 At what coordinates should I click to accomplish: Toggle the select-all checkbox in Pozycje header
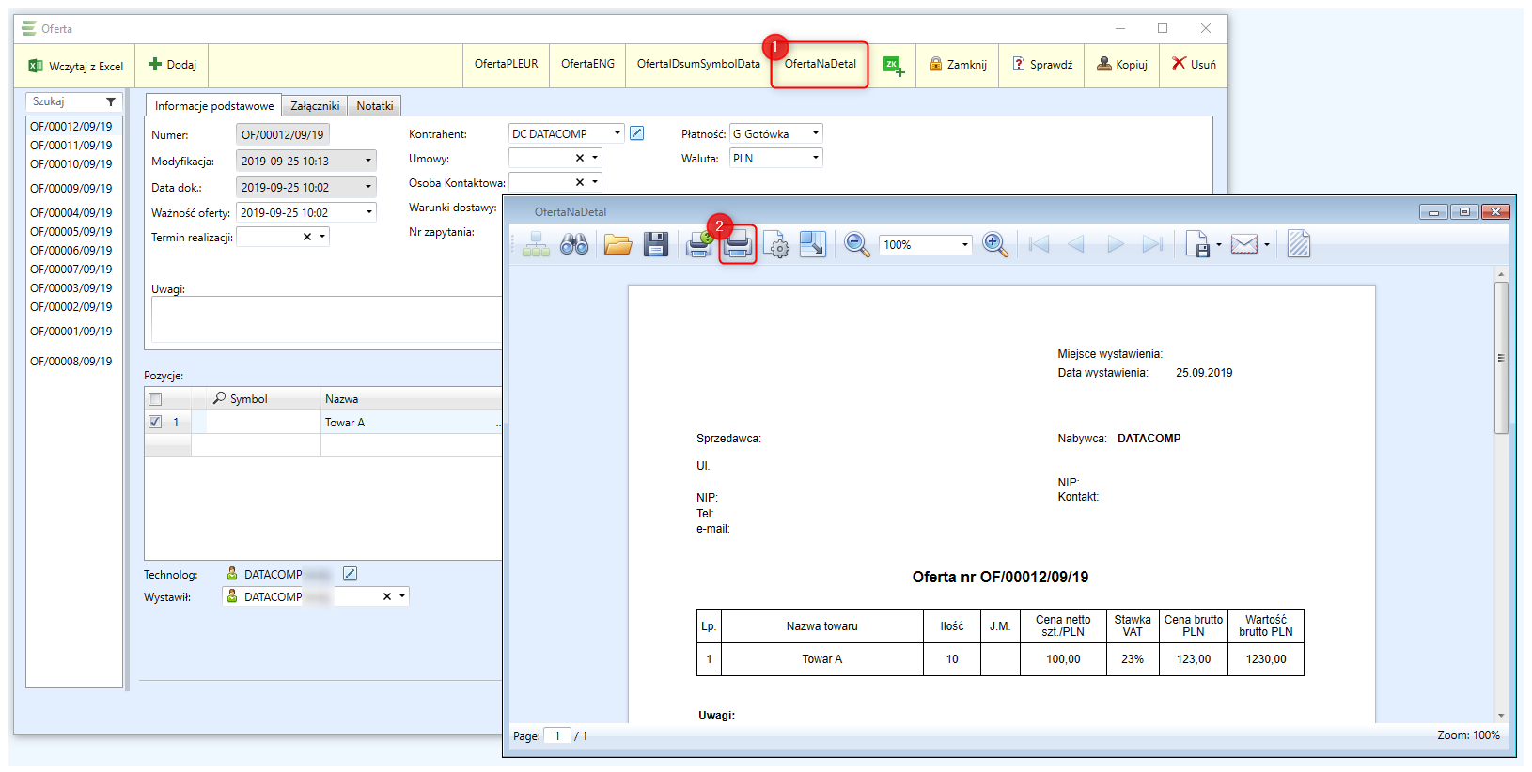[x=155, y=399]
